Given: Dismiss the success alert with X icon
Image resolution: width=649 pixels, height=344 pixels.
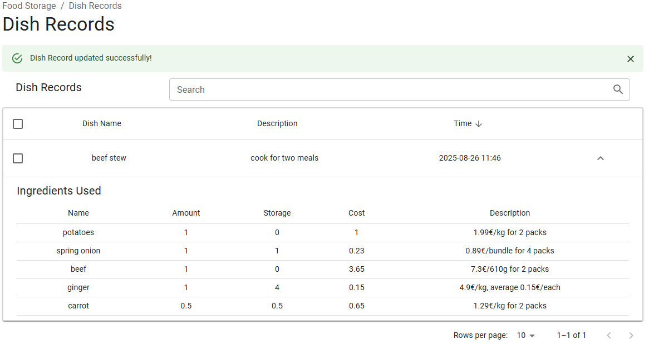Looking at the screenshot, I should point(630,59).
